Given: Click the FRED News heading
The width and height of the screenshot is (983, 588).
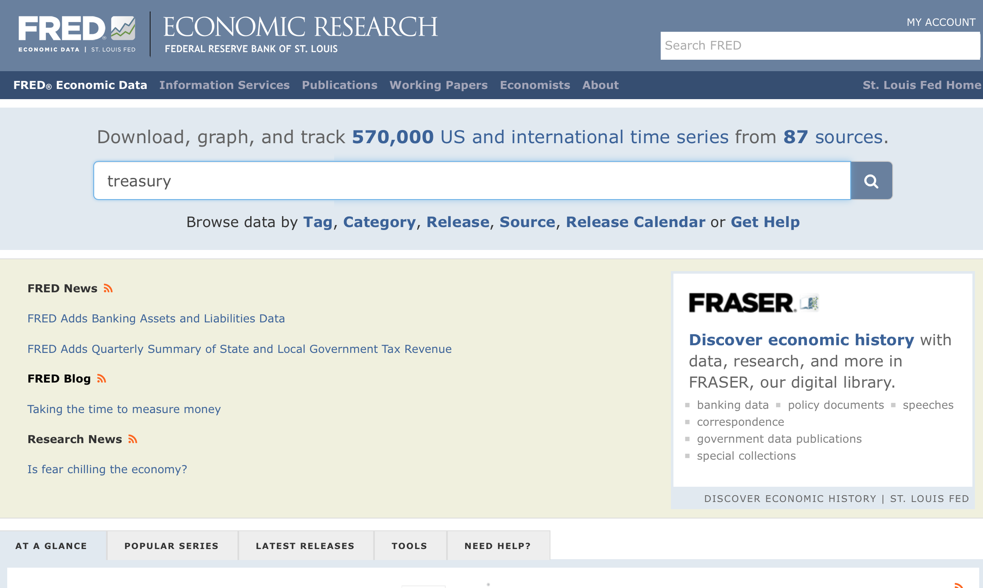Looking at the screenshot, I should click(62, 288).
